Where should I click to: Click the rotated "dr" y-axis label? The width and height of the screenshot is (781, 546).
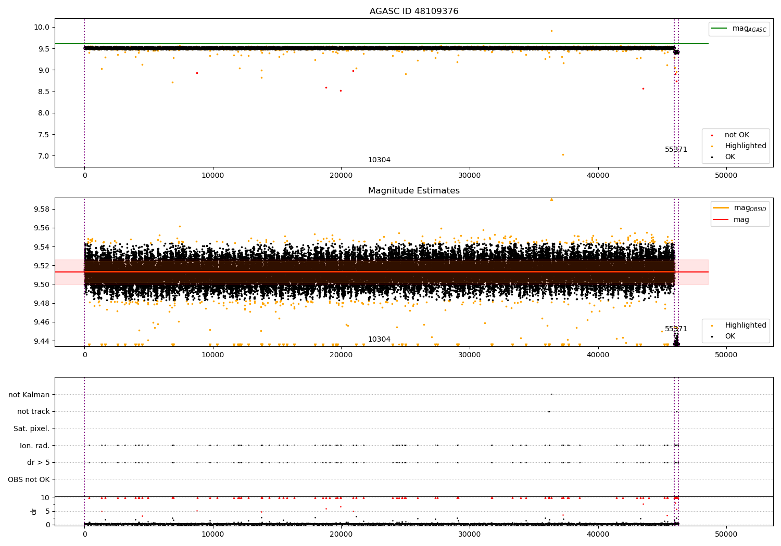tap(34, 511)
